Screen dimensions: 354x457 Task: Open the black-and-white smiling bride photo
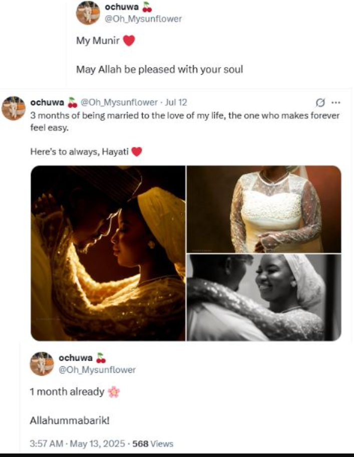tap(264, 297)
